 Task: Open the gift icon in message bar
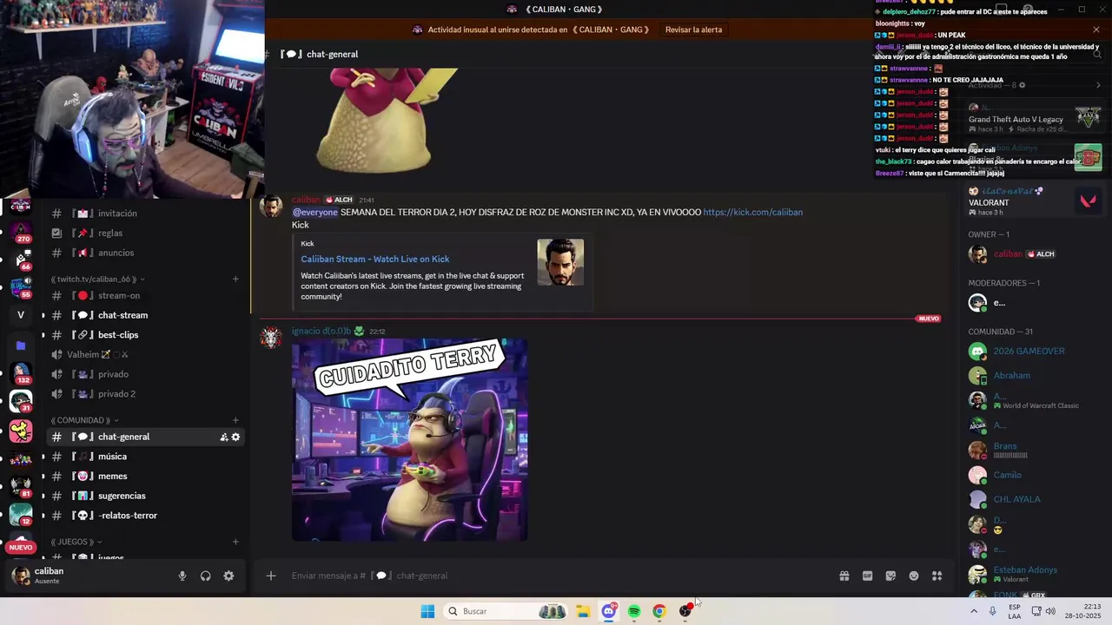point(844,576)
